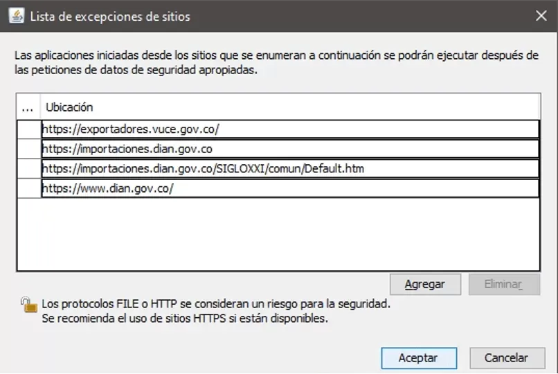The height and width of the screenshot is (374, 558).
Task: Select the https://exportadores.vuce.gov.co/ entry
Action: pyautogui.click(x=290, y=130)
